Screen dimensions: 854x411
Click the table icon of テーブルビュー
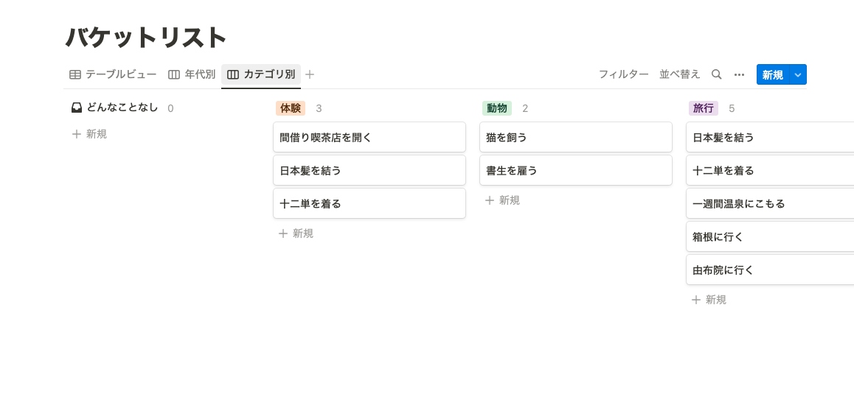[75, 74]
